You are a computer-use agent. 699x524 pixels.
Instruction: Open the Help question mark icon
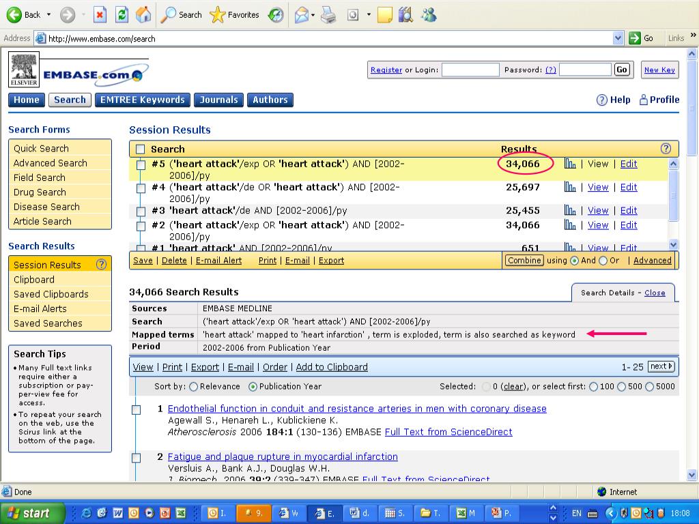[x=601, y=100]
